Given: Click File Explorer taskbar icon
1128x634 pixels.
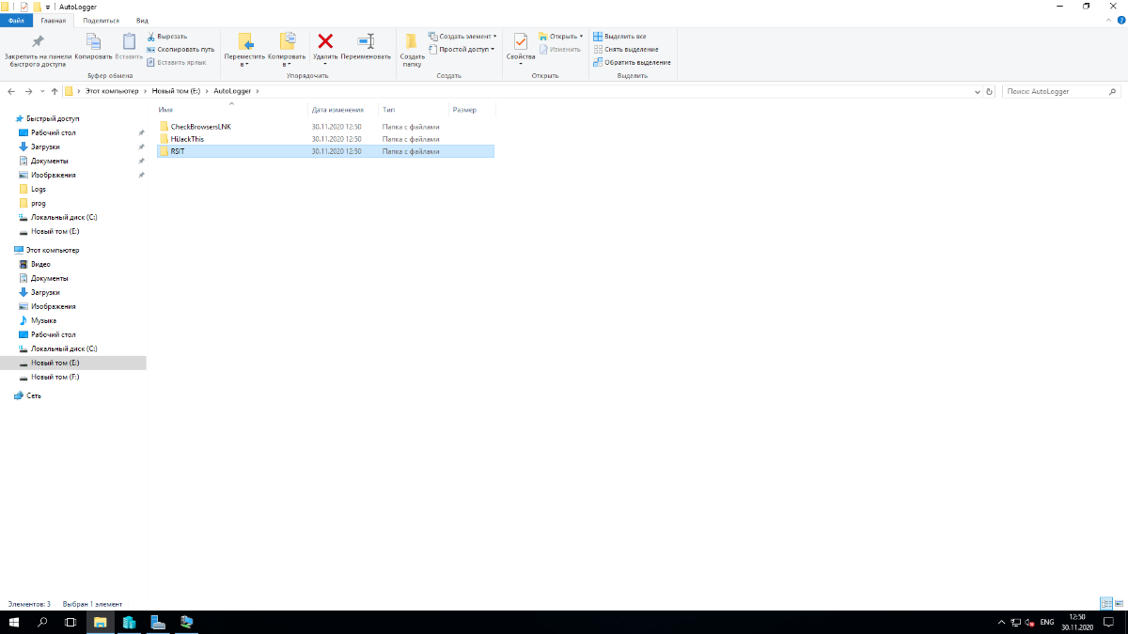Looking at the screenshot, I should (x=100, y=622).
